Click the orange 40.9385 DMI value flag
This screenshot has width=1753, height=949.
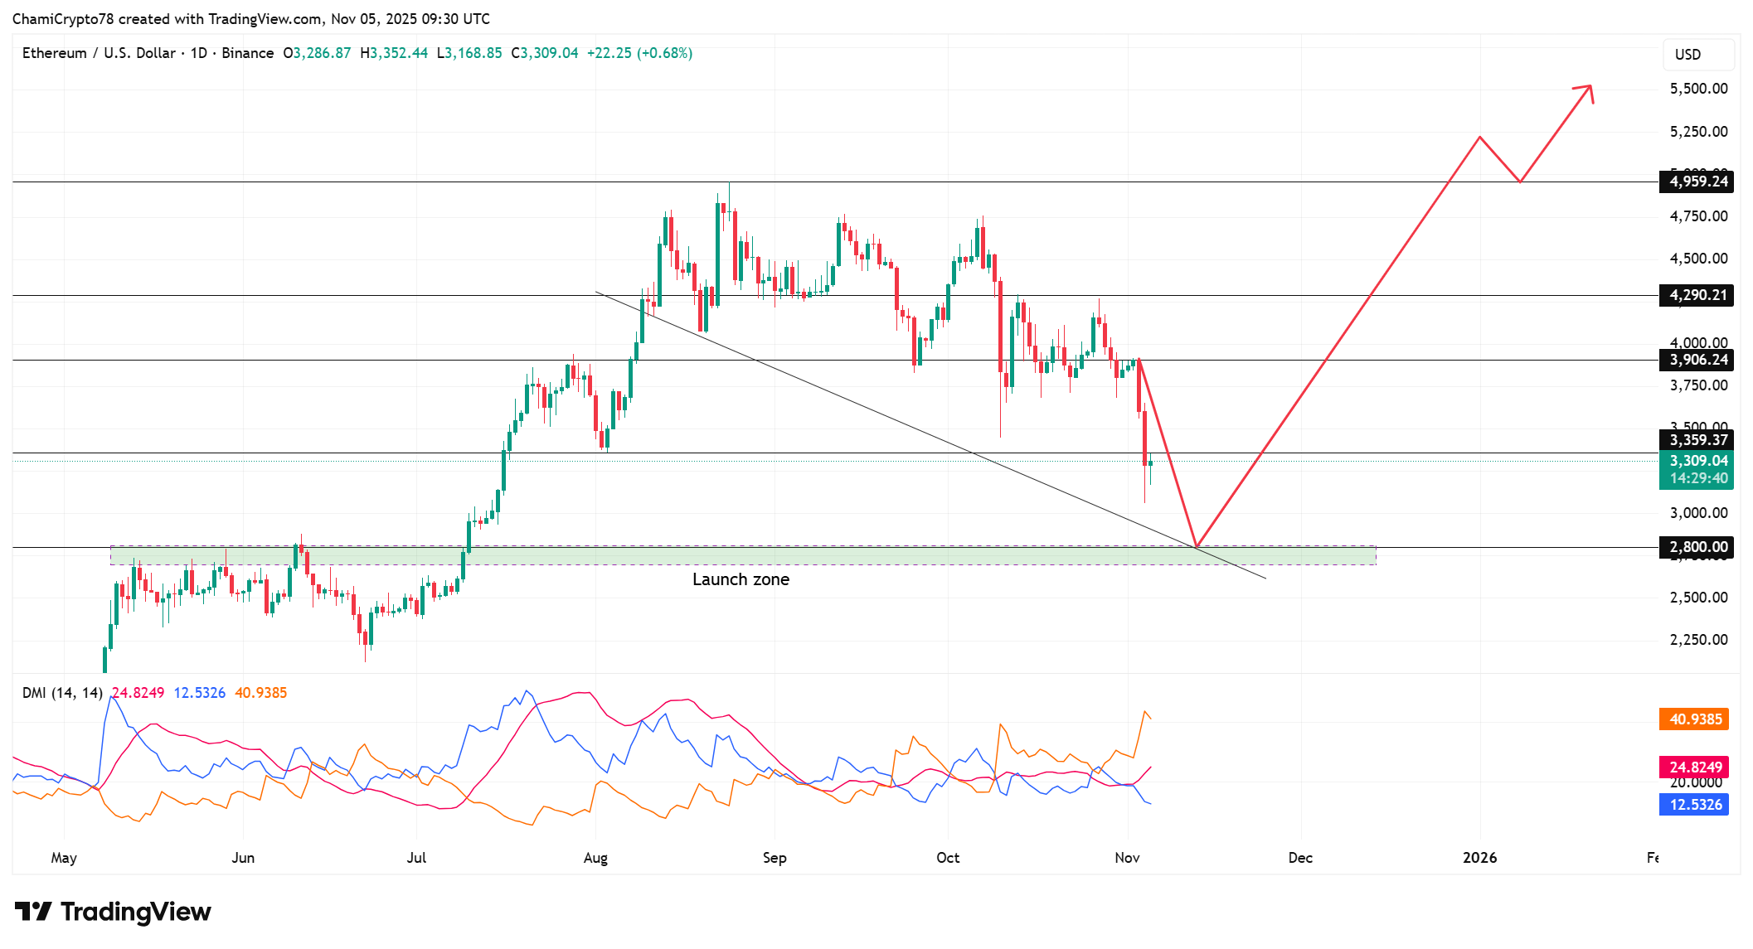pyautogui.click(x=1694, y=719)
